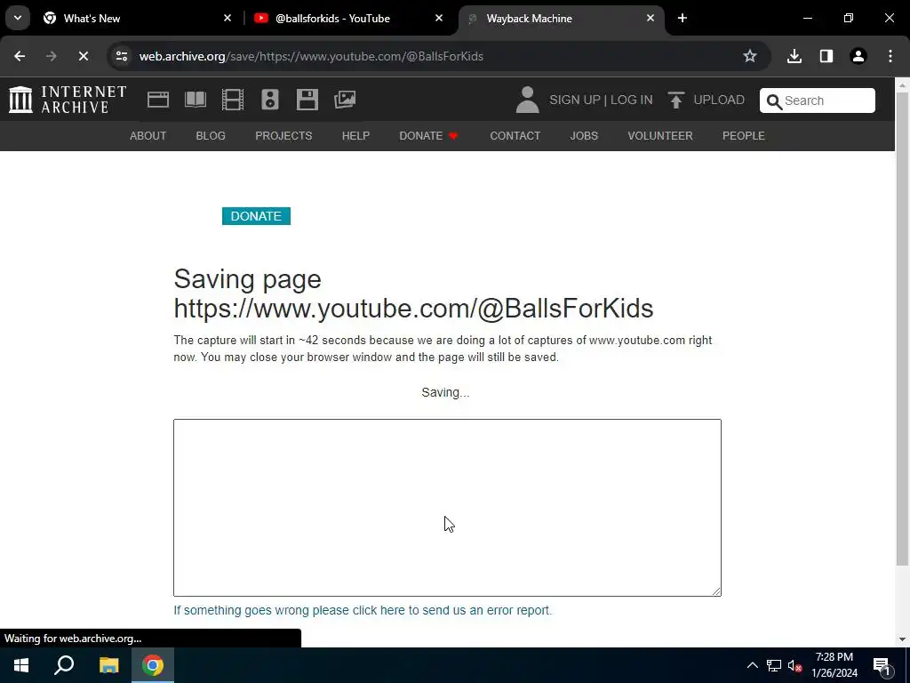Open Windows taskbar search
Screen dimensions: 910x683
pyautogui.click(x=64, y=665)
